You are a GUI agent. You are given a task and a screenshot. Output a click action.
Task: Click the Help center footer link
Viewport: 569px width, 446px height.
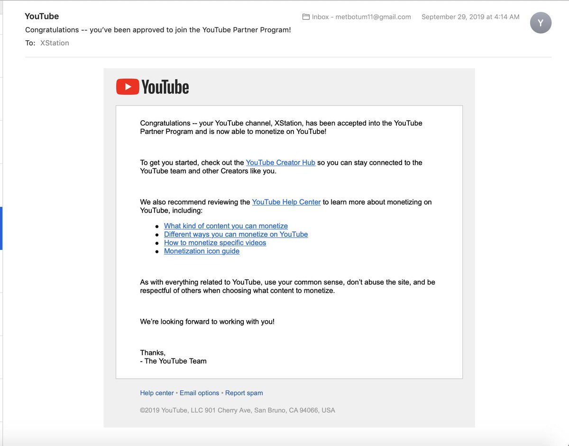pos(157,393)
